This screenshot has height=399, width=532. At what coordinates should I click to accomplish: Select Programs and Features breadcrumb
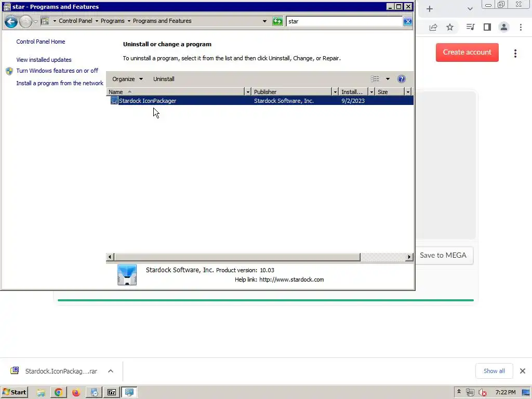(162, 21)
